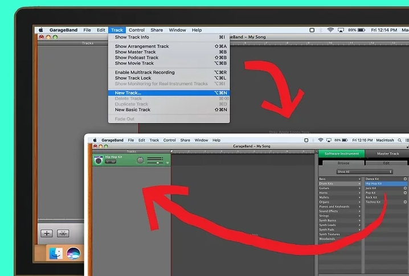
Task: Open Control menu in window with Track menu open
Action: 137,30
